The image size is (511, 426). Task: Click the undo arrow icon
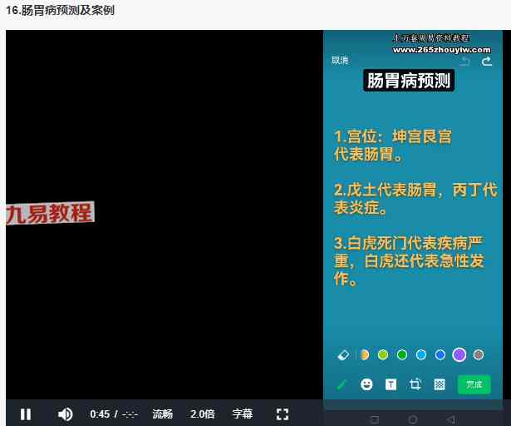[x=465, y=62]
